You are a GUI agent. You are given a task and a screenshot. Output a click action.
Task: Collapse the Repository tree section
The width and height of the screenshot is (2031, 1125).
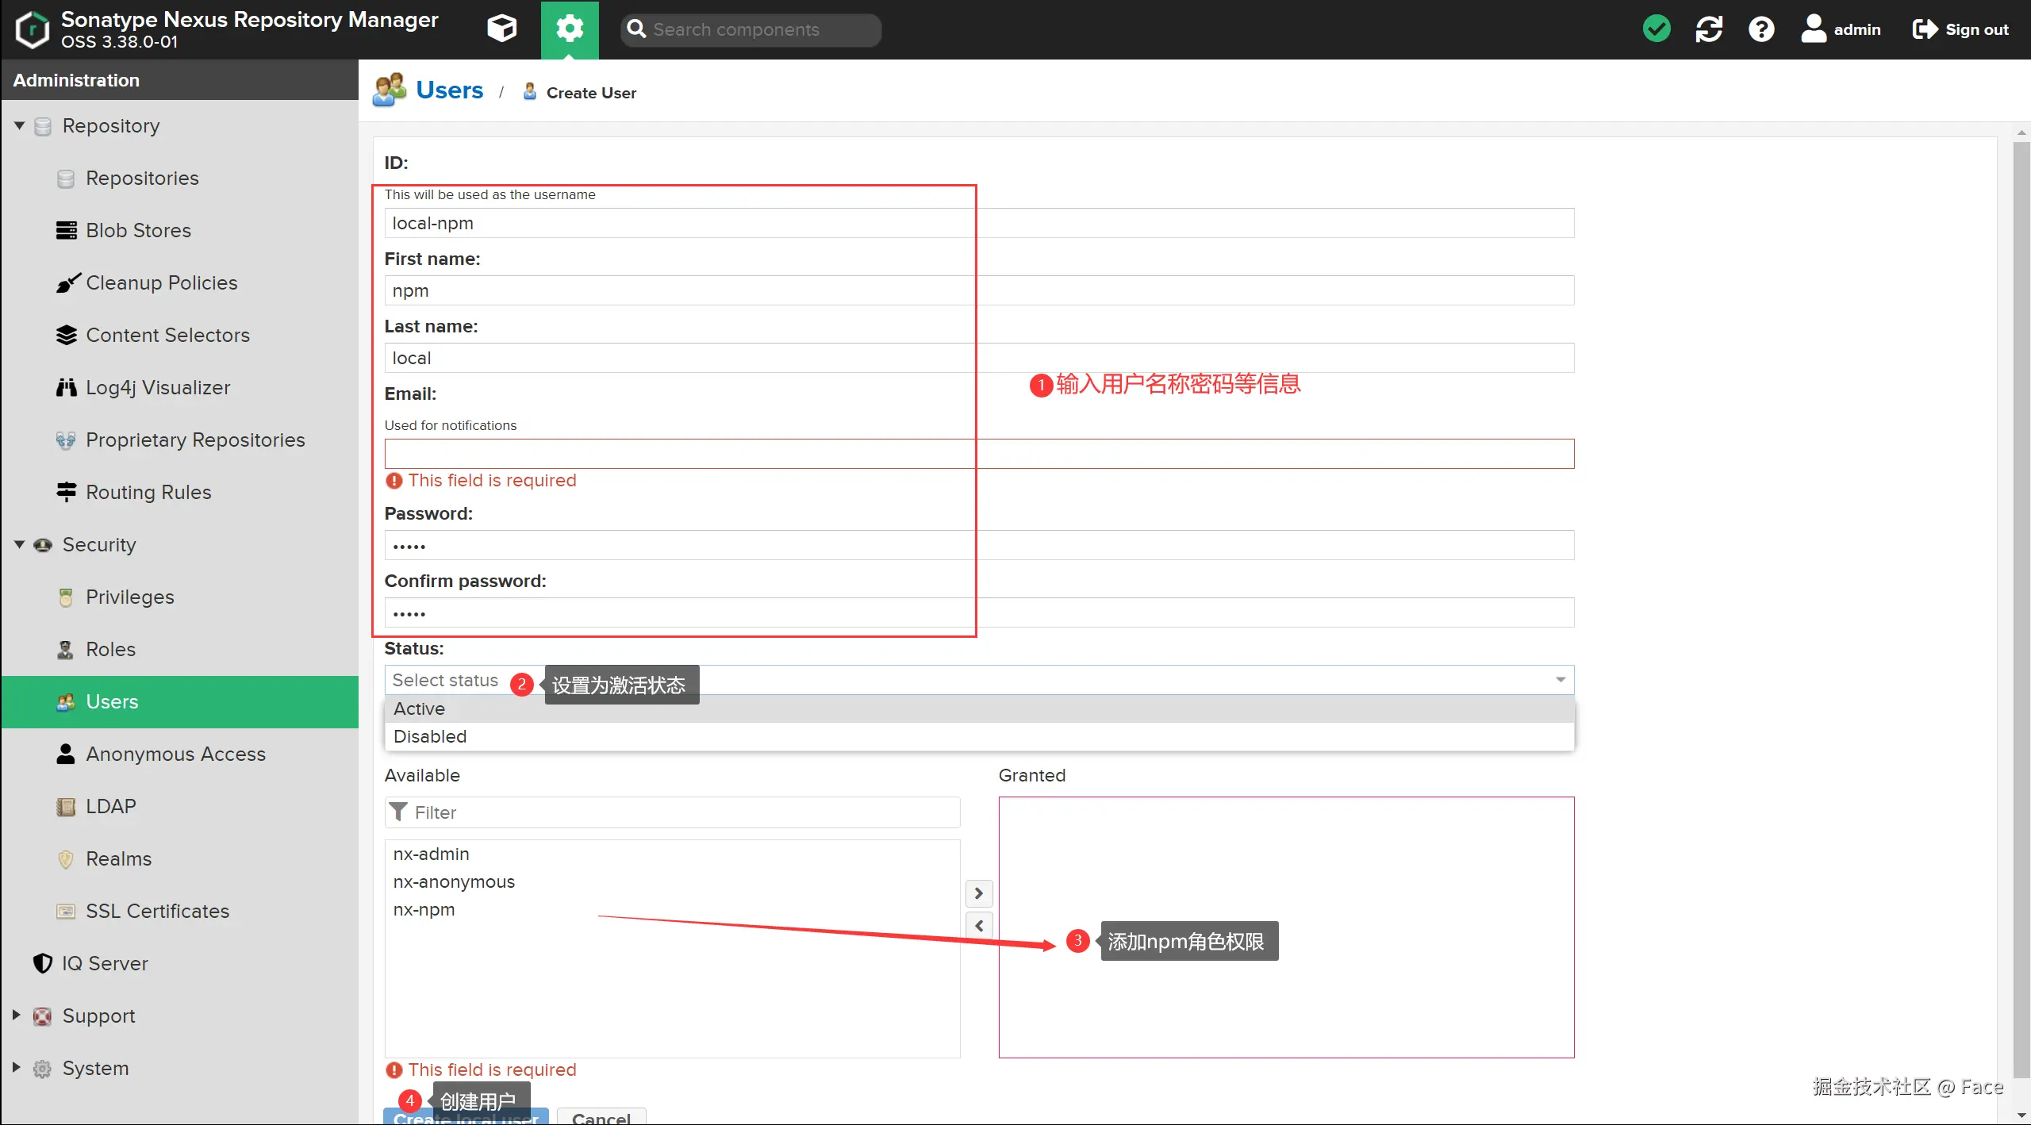pos(19,125)
